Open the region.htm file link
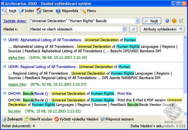Screen dimensions: 188x130 (17, 85)
